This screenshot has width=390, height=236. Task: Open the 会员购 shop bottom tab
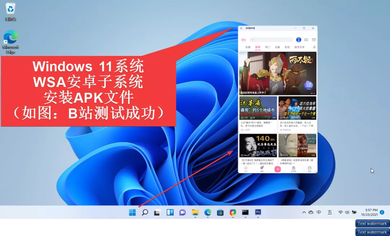(294, 169)
